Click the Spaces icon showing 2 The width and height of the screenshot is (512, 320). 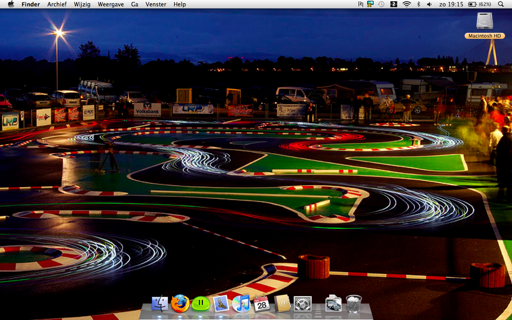[x=394, y=4]
